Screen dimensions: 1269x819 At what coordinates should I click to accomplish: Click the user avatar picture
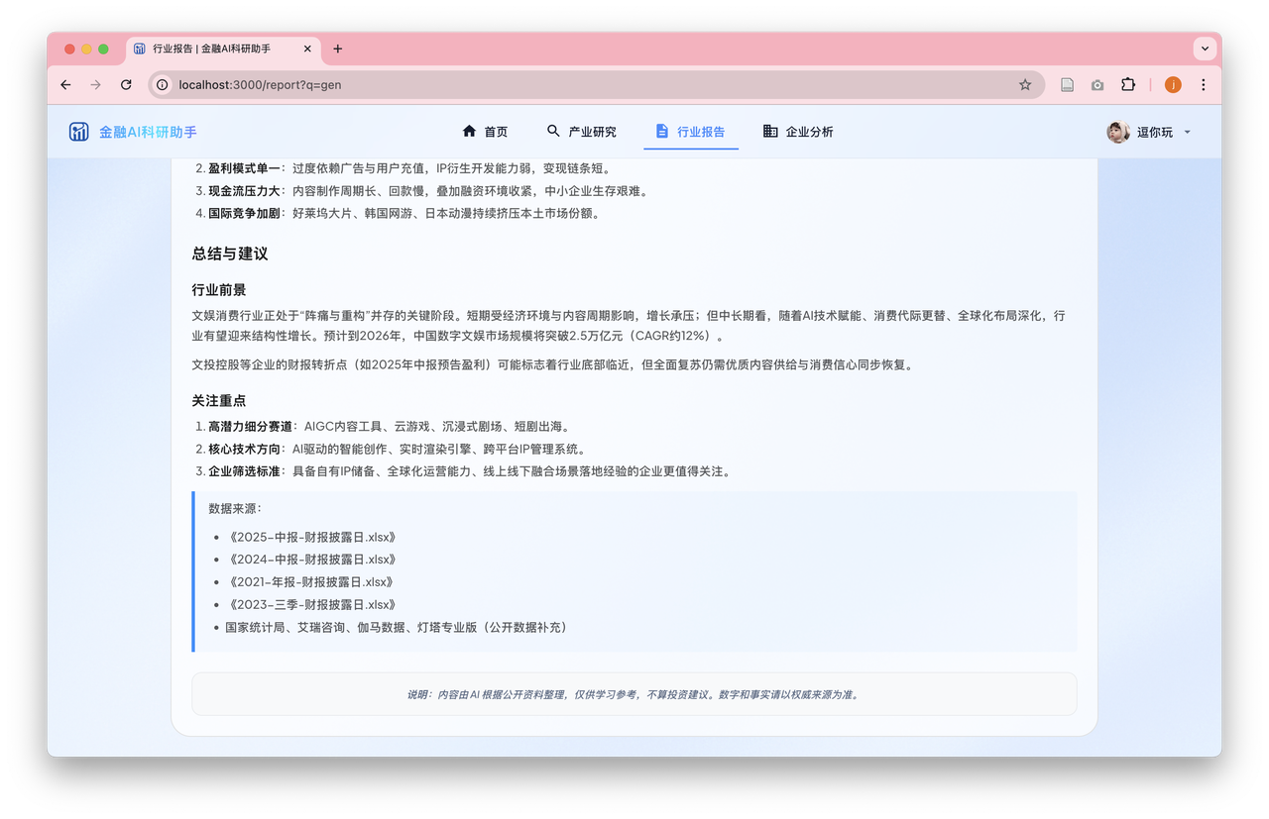click(1118, 132)
